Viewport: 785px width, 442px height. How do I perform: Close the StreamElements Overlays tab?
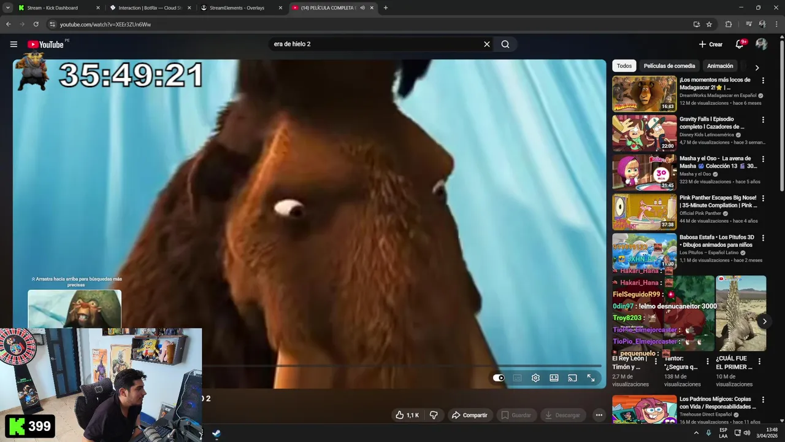(x=280, y=8)
